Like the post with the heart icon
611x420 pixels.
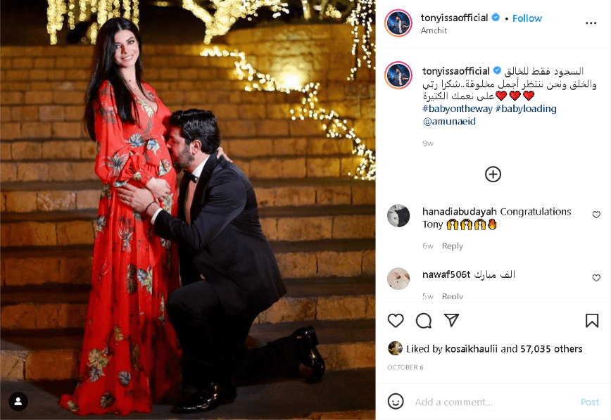point(396,321)
